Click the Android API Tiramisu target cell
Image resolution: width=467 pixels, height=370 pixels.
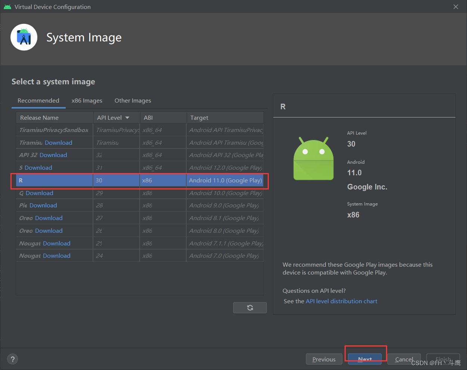tap(225, 143)
